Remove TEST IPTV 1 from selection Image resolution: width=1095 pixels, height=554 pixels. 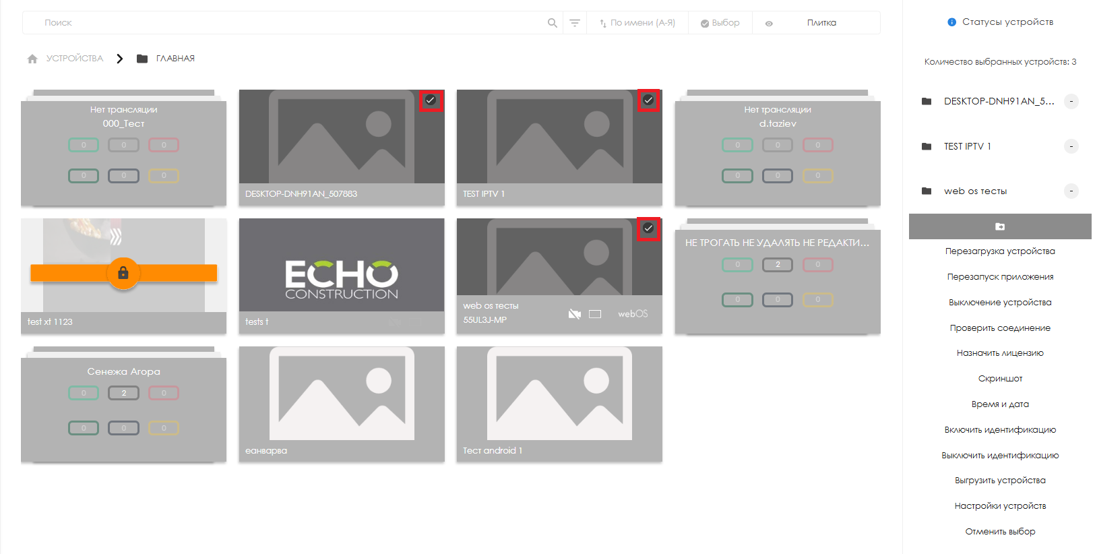[x=1071, y=146]
